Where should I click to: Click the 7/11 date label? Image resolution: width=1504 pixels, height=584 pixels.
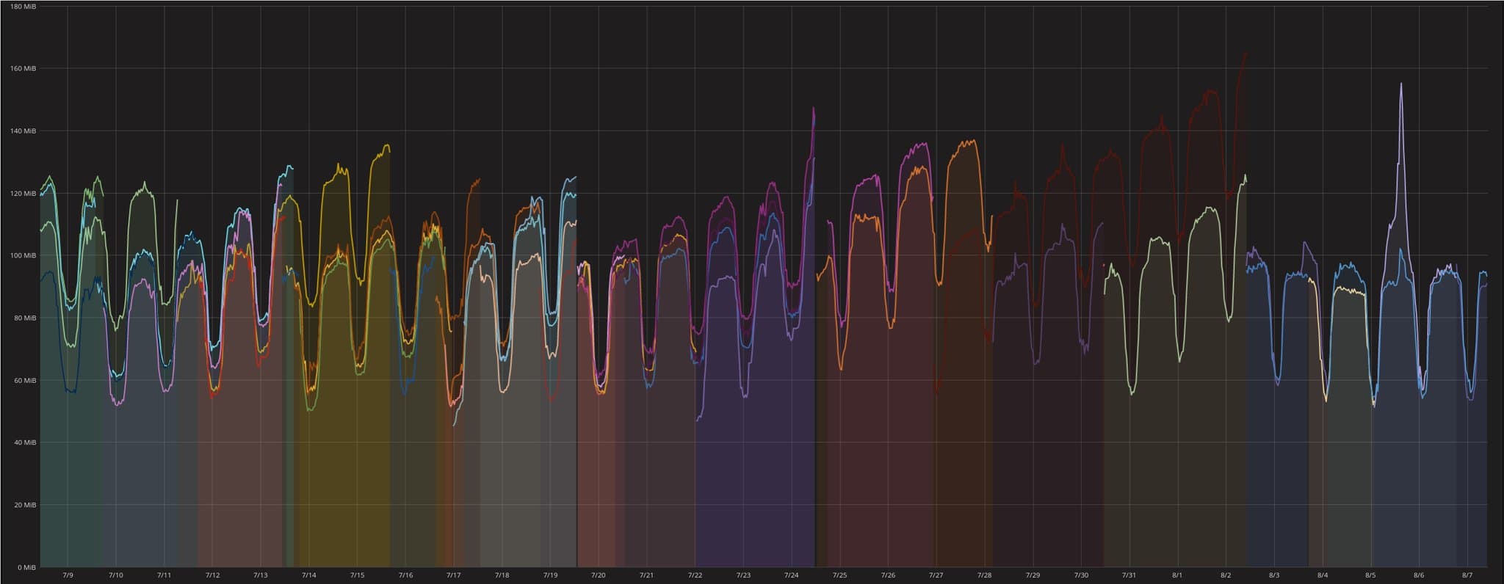[x=164, y=575]
